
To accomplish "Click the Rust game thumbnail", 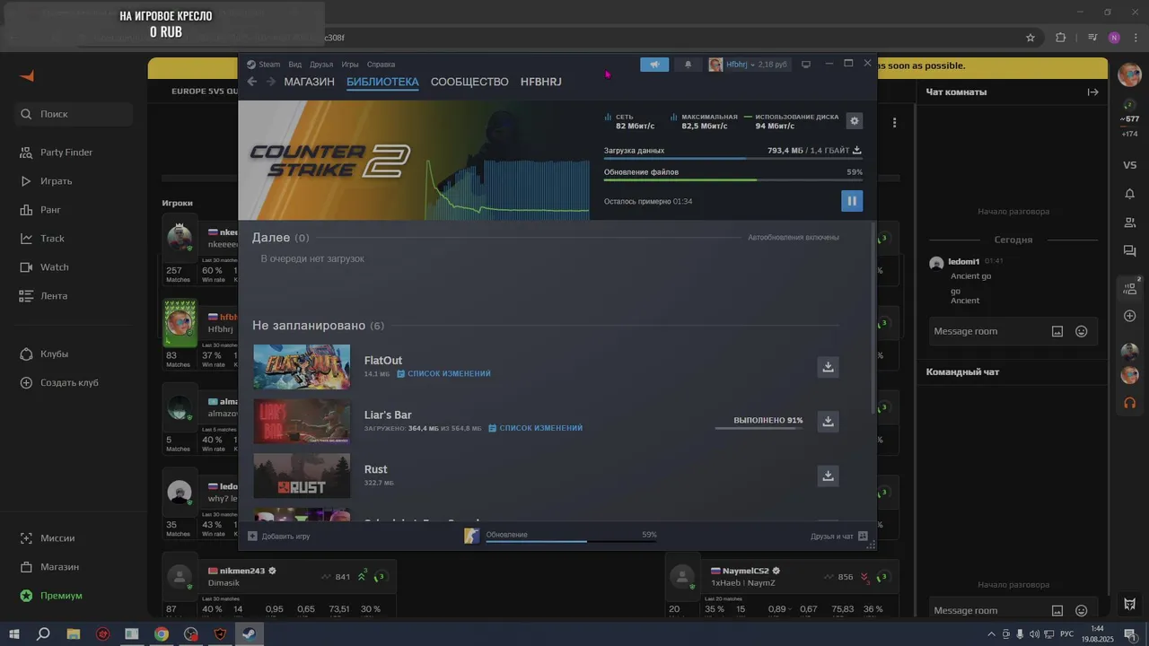I will tap(302, 476).
